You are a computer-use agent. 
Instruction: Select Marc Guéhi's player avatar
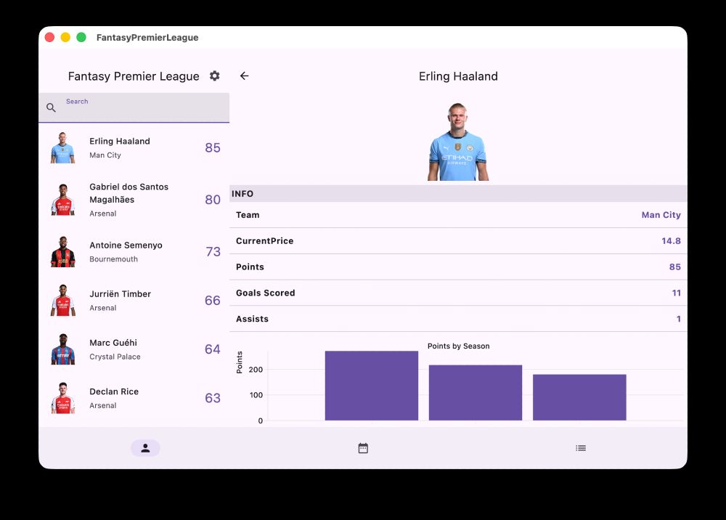tap(62, 349)
